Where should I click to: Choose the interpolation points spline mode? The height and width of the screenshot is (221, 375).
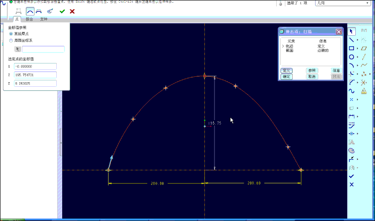pyautogui.click(x=30, y=11)
